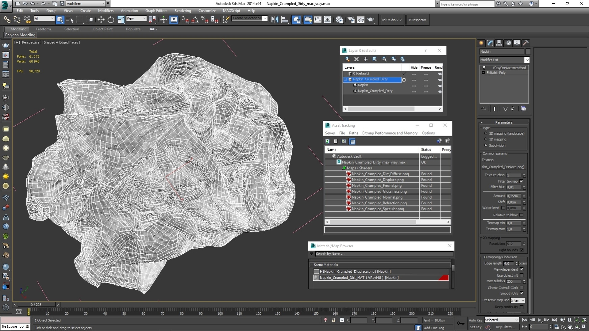Click the Auto Key button
This screenshot has width=589, height=331.
point(475,320)
